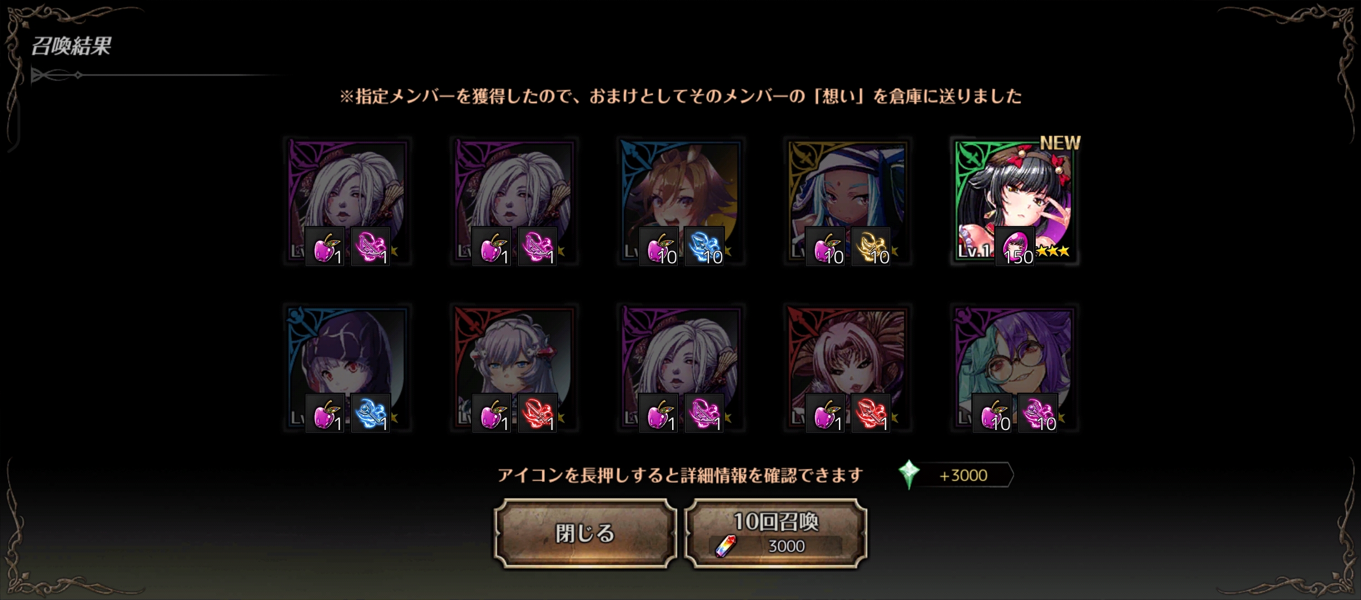1361x600 pixels.
Task: Select the hooded red-eyed character card
Action: coord(347,367)
